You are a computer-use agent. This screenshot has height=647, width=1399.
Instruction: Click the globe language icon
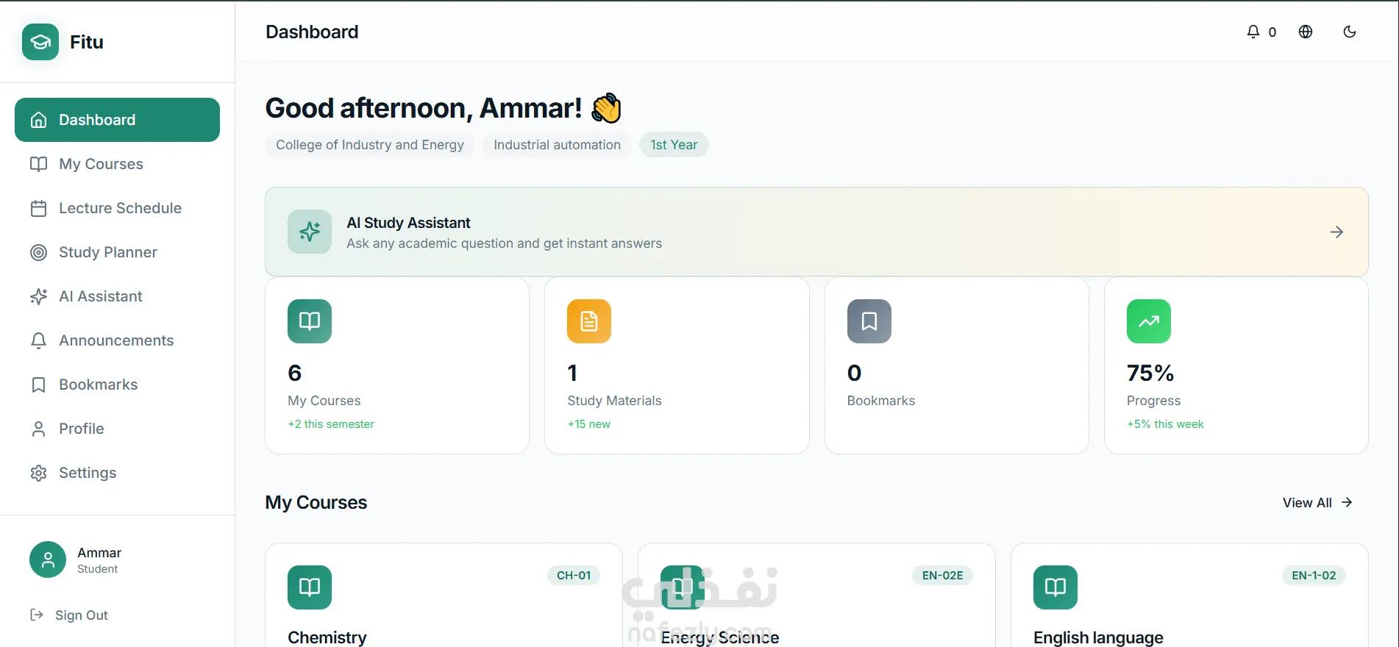1306,32
